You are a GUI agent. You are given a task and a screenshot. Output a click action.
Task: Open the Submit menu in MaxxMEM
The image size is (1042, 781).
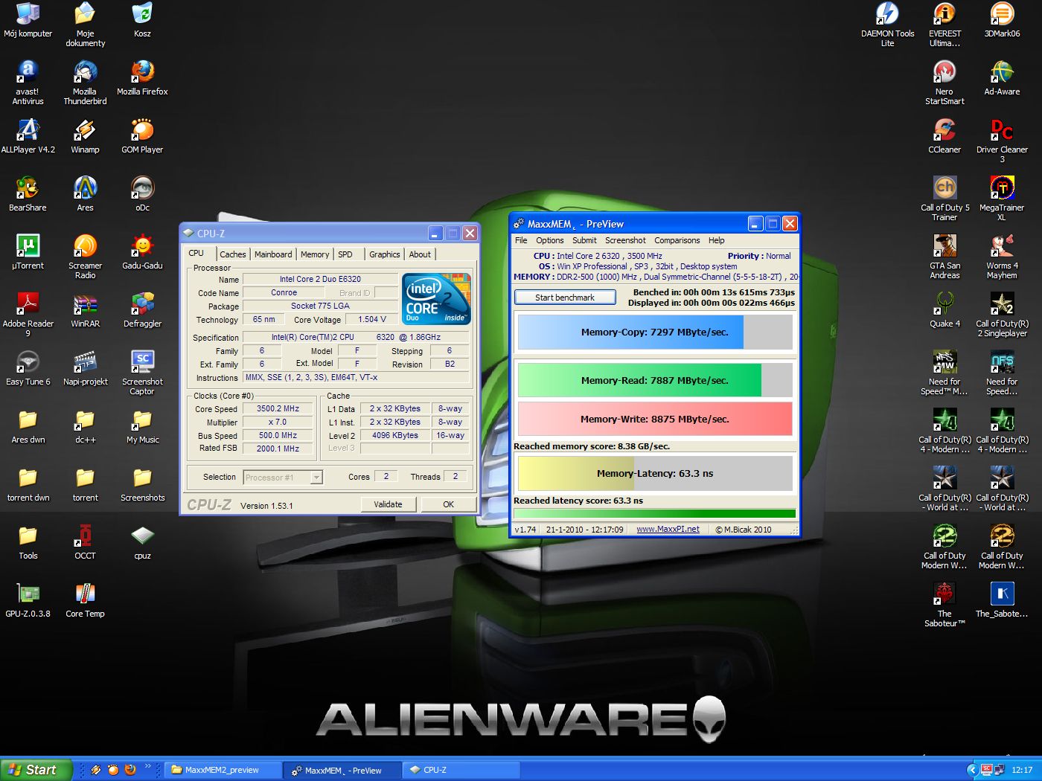(584, 240)
